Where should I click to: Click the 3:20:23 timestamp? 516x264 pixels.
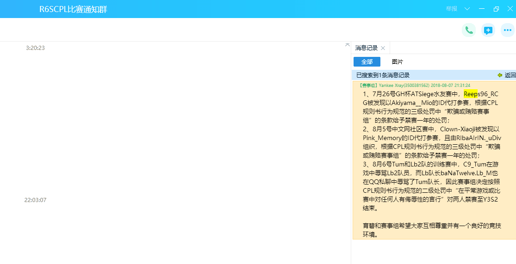click(35, 48)
